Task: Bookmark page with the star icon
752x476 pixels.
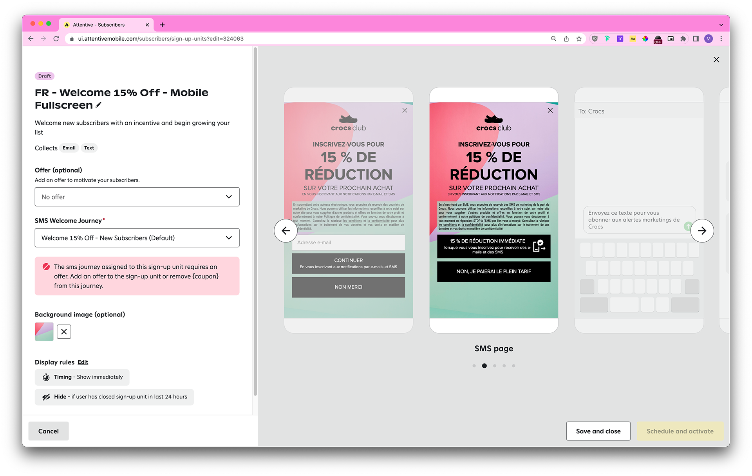Action: click(x=579, y=39)
